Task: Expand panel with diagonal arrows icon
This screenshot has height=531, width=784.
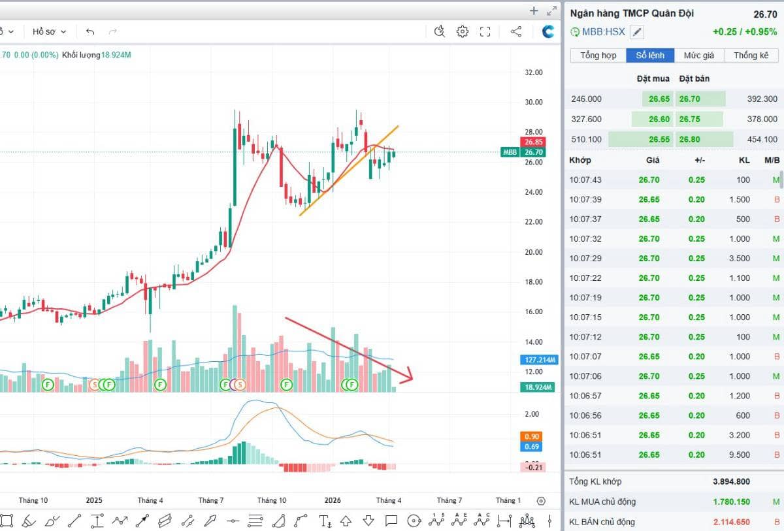Action: (x=552, y=10)
